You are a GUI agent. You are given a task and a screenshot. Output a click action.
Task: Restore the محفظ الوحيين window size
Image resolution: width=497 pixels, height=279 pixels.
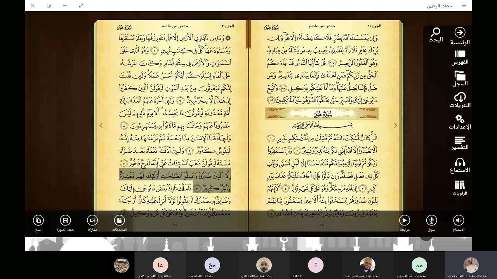pyautogui.click(x=49, y=5)
